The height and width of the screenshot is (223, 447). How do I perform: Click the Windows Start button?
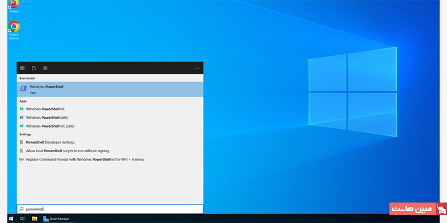pyautogui.click(x=11, y=219)
